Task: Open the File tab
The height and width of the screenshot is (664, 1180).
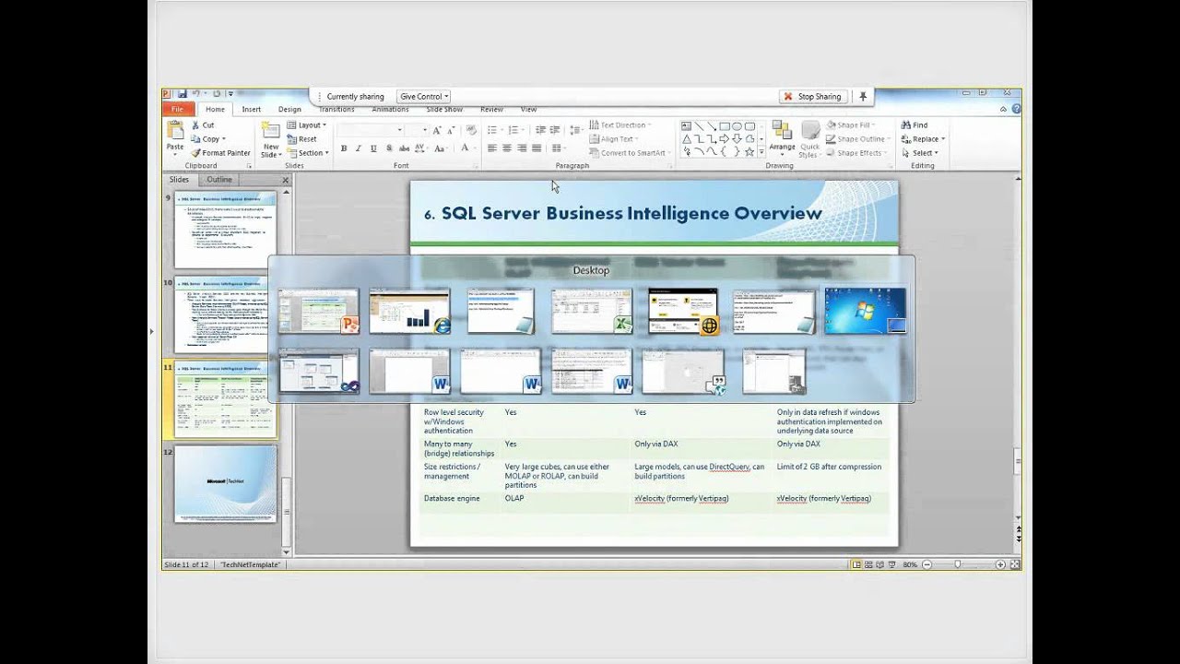Action: pyautogui.click(x=177, y=109)
